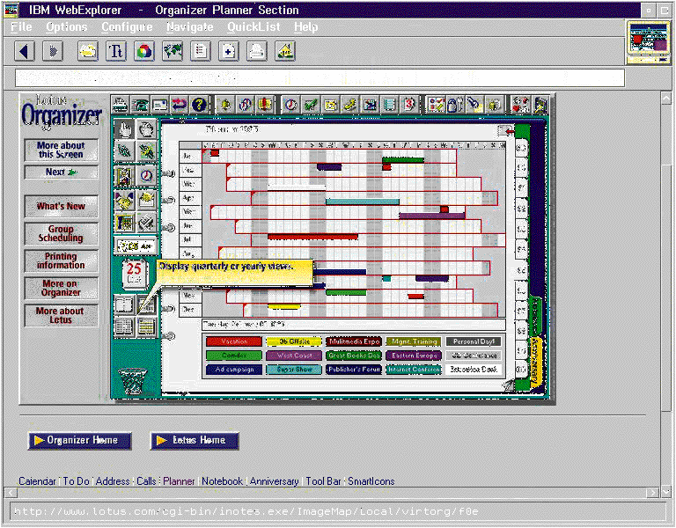Open the File menu
The height and width of the screenshot is (528, 676).
[21, 26]
